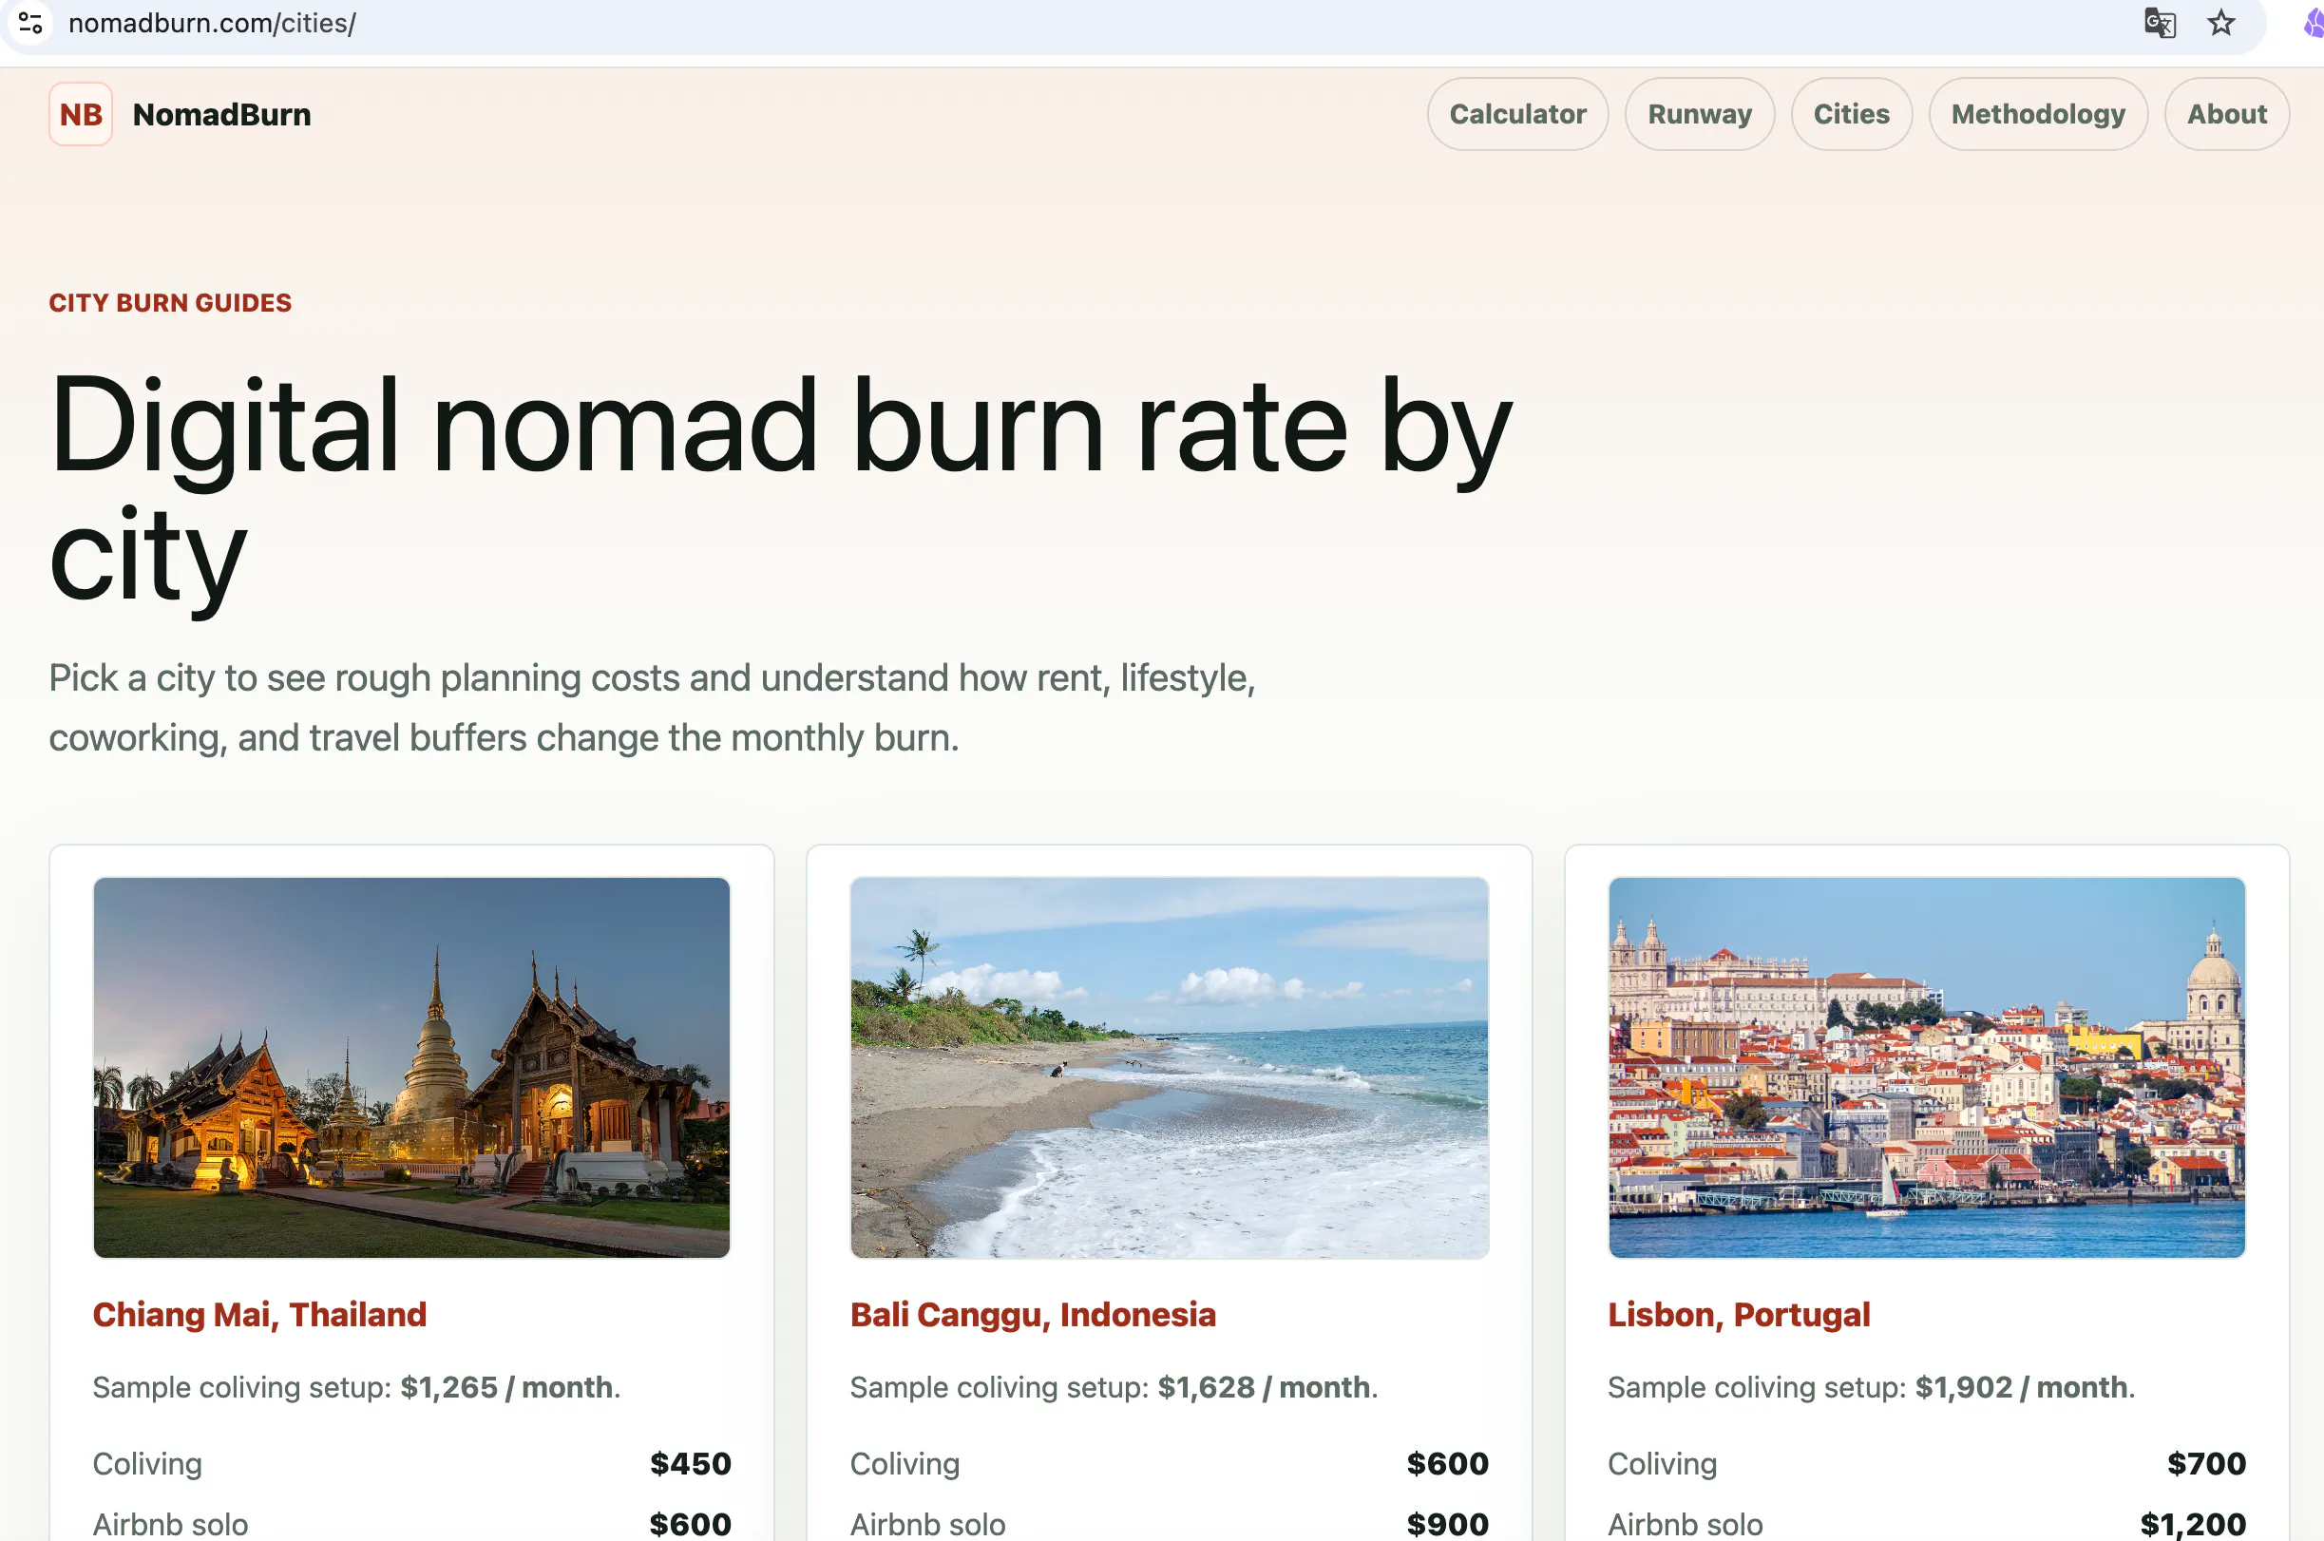Image resolution: width=2324 pixels, height=1541 pixels.
Task: Click Bali Canggu's $1,628 / month value
Action: 1264,1388
